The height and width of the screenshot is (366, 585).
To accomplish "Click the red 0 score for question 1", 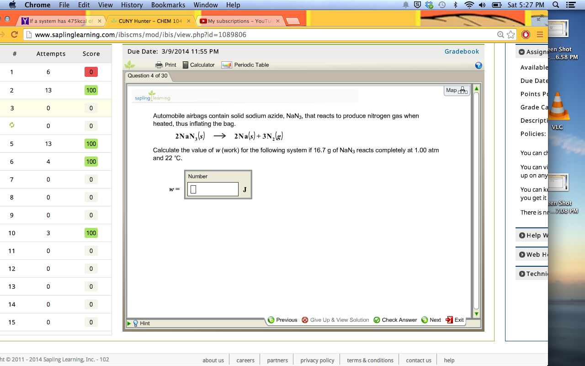I will click(91, 72).
